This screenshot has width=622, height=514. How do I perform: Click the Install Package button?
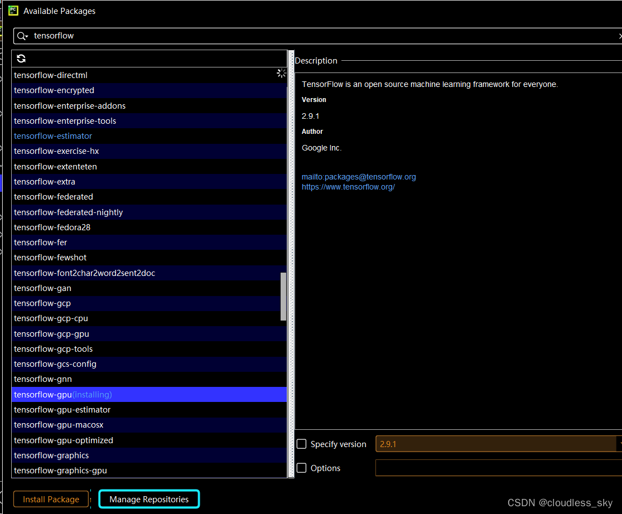[51, 499]
